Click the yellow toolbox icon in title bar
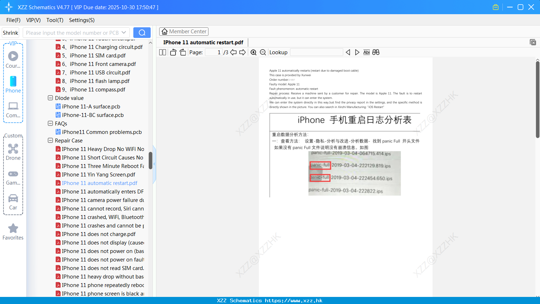The height and width of the screenshot is (304, 540). [x=496, y=7]
